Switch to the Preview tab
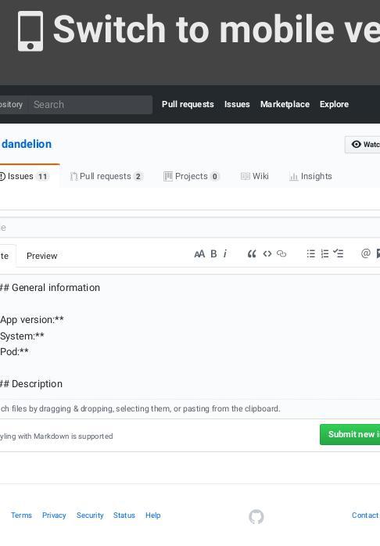The width and height of the screenshot is (380, 546). 41,256
